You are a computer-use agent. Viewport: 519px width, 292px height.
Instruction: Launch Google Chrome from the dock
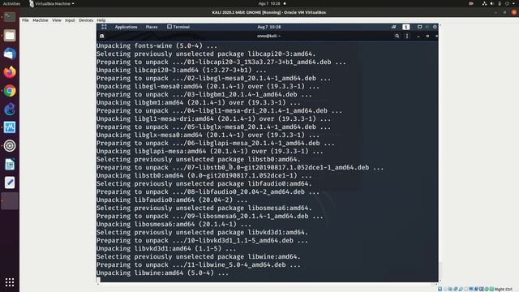10,90
